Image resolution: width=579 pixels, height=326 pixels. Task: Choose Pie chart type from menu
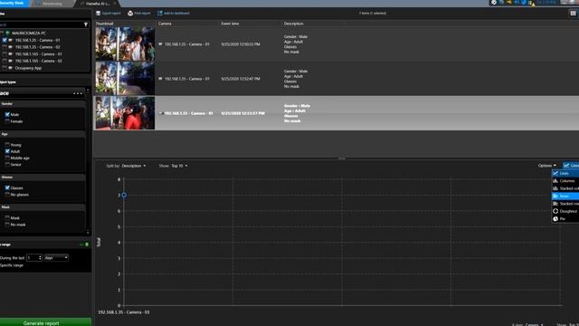coord(565,219)
